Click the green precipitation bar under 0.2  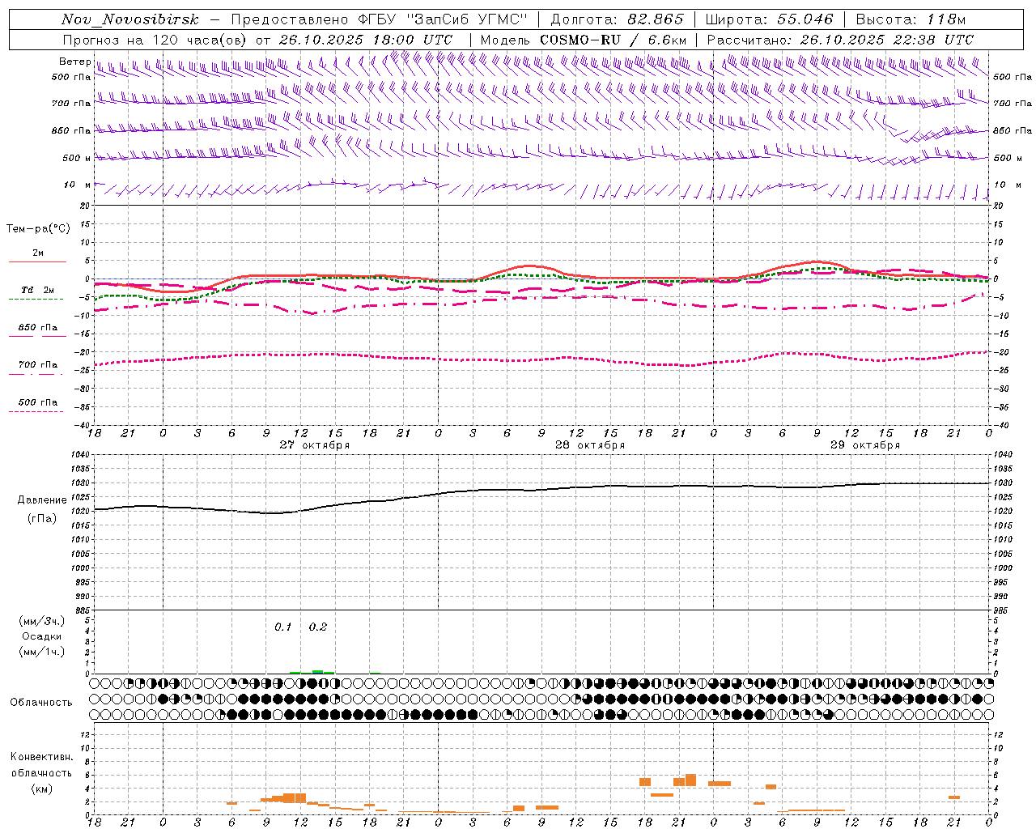pos(318,671)
